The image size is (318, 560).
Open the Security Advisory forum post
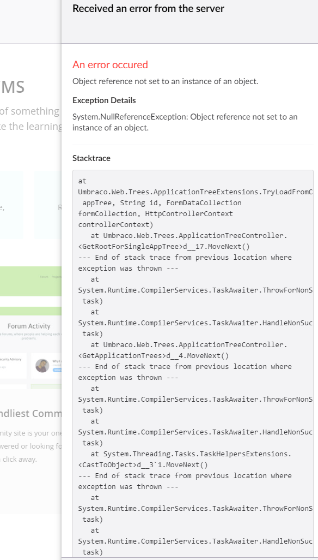[x=11, y=359]
